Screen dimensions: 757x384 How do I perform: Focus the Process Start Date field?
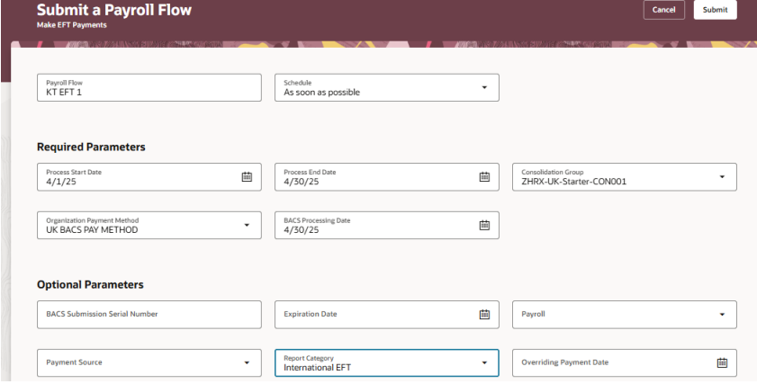pyautogui.click(x=149, y=176)
